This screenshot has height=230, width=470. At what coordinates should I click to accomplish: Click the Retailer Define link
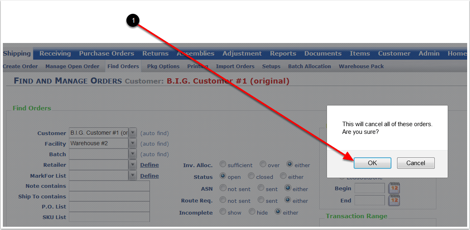(150, 165)
